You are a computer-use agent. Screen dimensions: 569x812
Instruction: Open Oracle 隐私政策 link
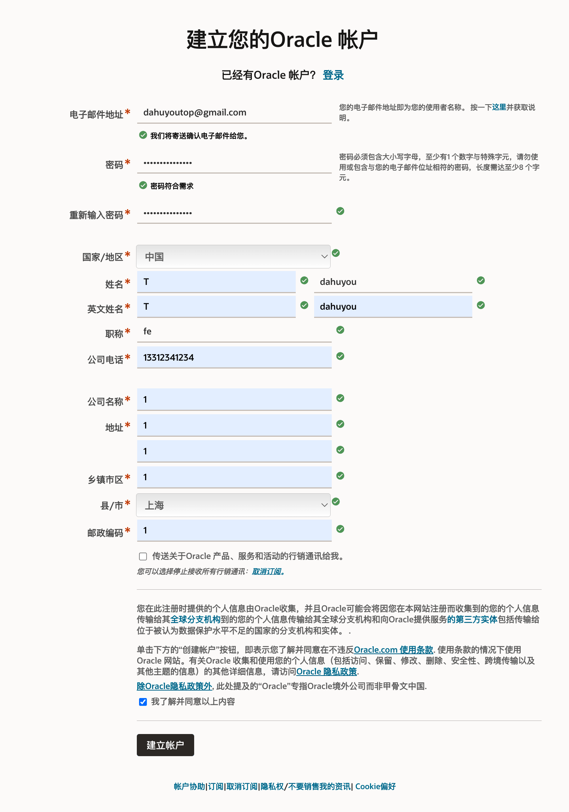326,671
